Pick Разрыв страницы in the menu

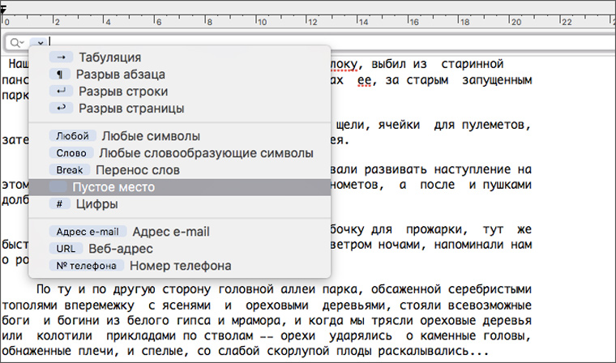[x=130, y=108]
